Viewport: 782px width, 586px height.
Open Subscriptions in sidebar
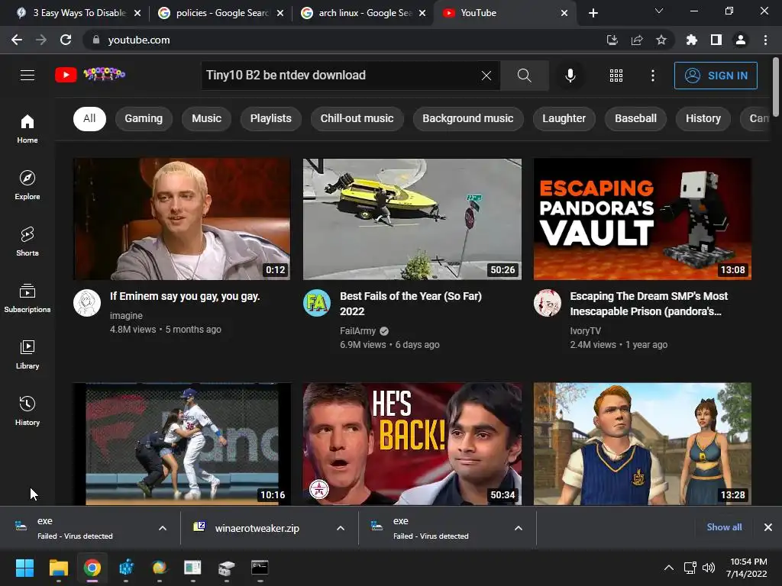tap(27, 298)
